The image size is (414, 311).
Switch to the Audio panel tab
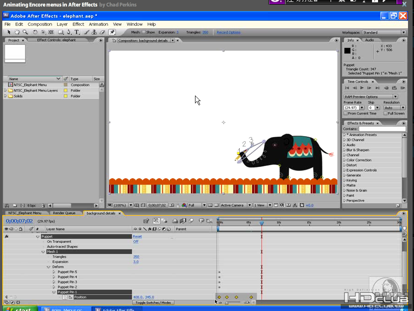369,40
